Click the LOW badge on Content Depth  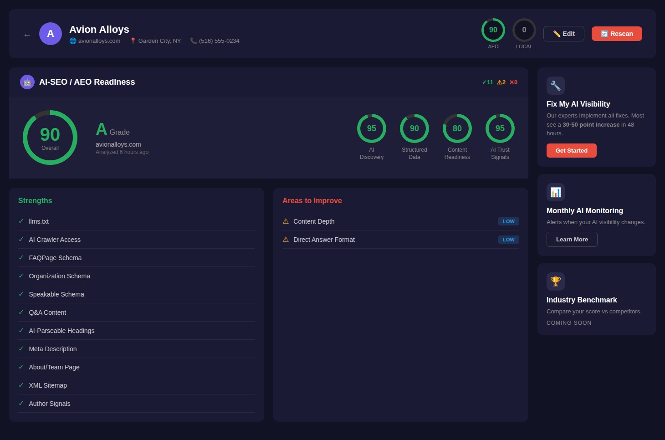point(508,221)
